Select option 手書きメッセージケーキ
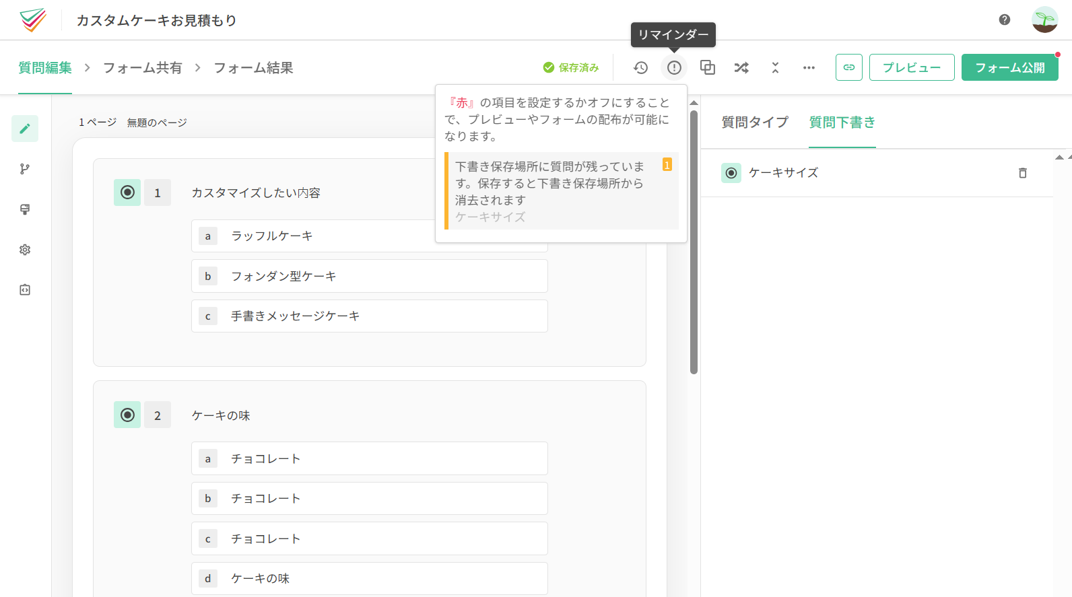The width and height of the screenshot is (1072, 597). (x=370, y=316)
